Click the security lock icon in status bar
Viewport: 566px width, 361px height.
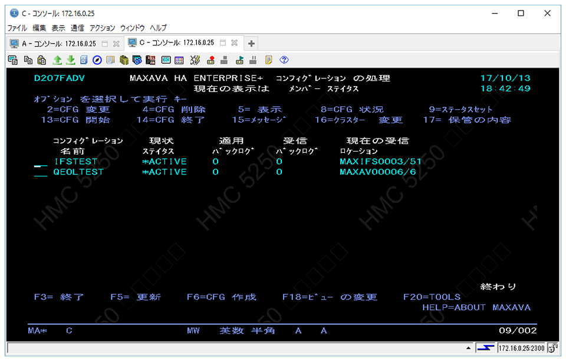552,348
